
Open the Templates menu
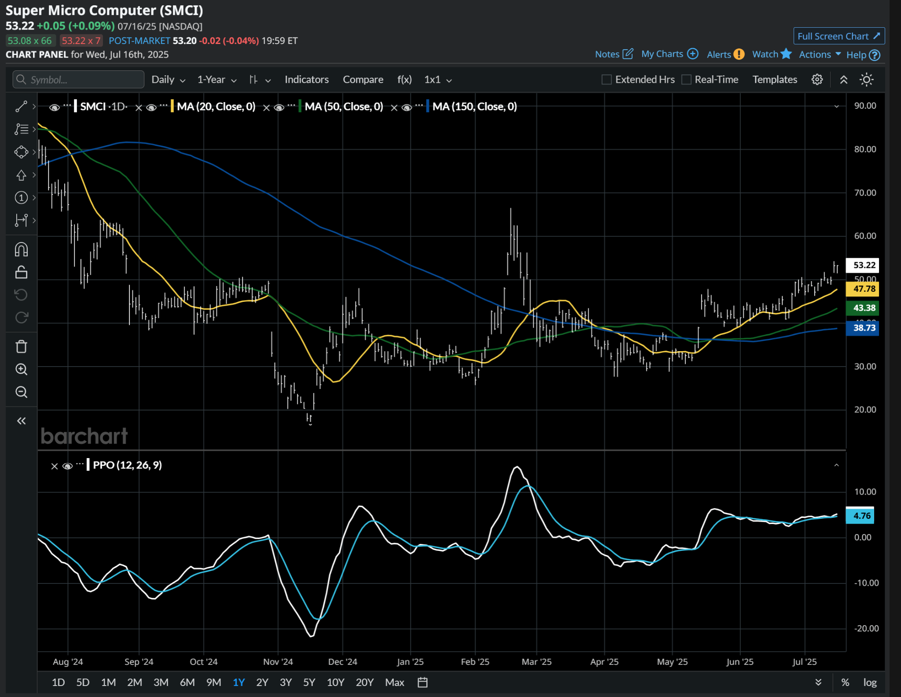[775, 80]
